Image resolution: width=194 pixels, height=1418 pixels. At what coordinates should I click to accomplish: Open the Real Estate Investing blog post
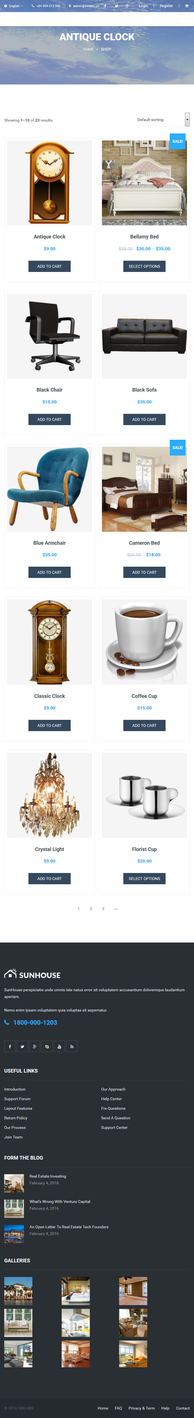[x=48, y=1176]
